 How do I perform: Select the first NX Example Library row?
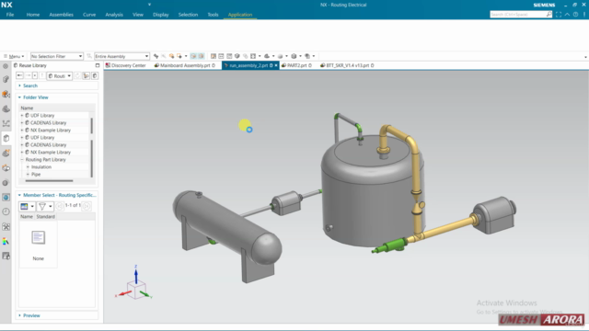pyautogui.click(x=51, y=131)
